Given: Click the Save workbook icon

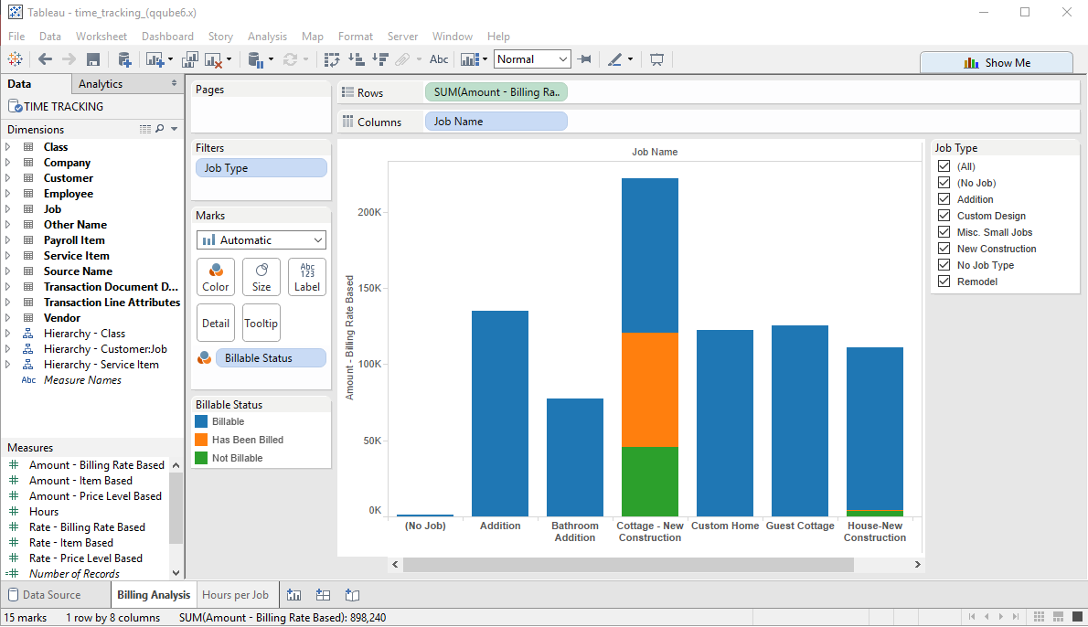Looking at the screenshot, I should coord(92,59).
